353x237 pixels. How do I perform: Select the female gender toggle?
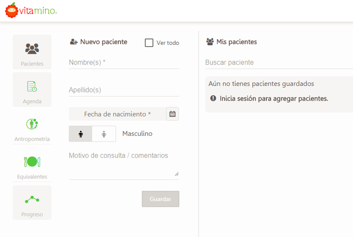[x=104, y=134]
